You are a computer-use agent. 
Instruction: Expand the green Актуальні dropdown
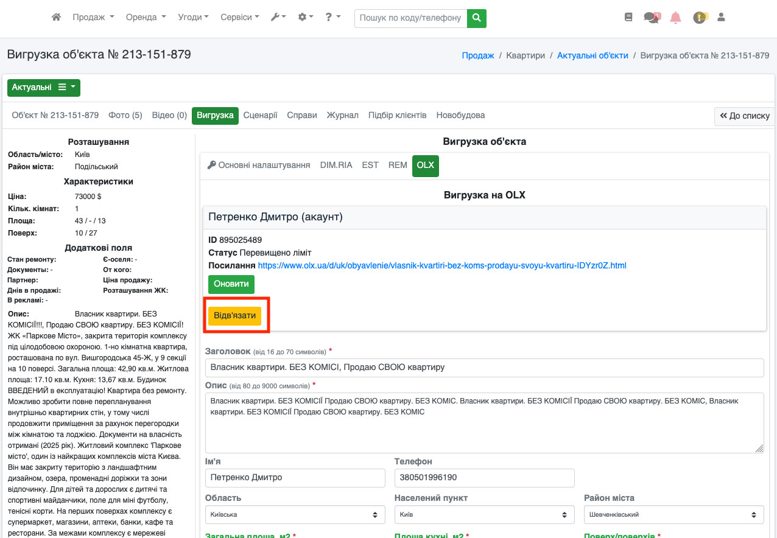pyautogui.click(x=44, y=88)
